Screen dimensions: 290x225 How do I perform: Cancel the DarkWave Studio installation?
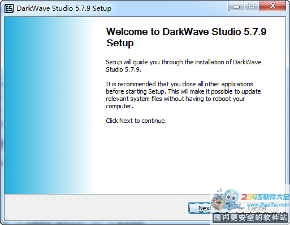pyautogui.click(x=257, y=208)
